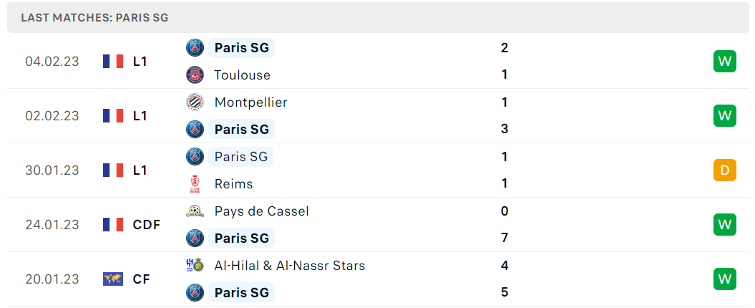
Task: Select the CDF competition label
Action: pos(147,225)
